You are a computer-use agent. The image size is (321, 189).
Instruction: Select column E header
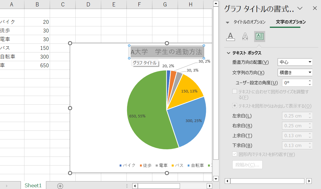(x=114, y=4)
